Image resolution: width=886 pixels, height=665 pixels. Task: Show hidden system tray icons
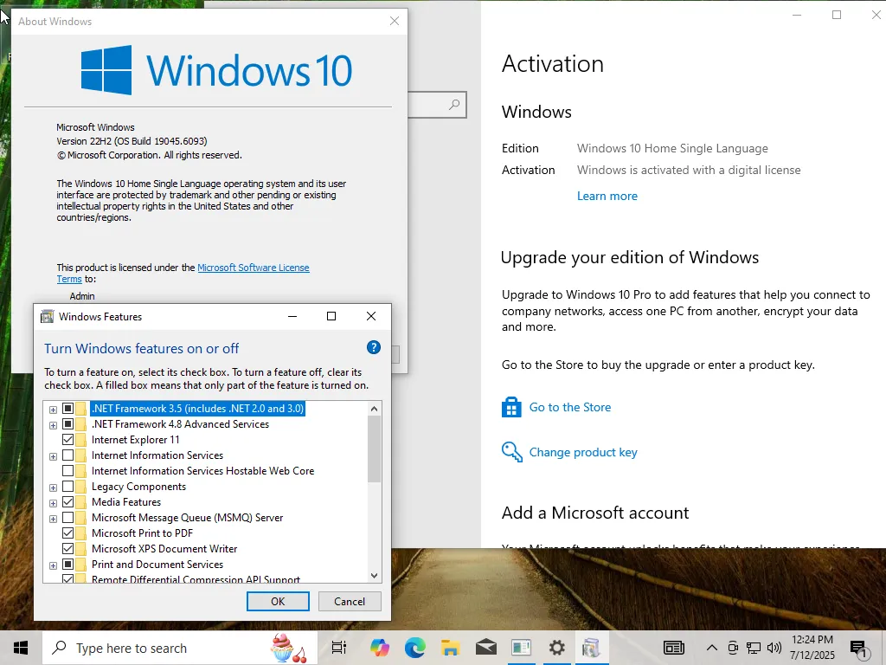[712, 648]
